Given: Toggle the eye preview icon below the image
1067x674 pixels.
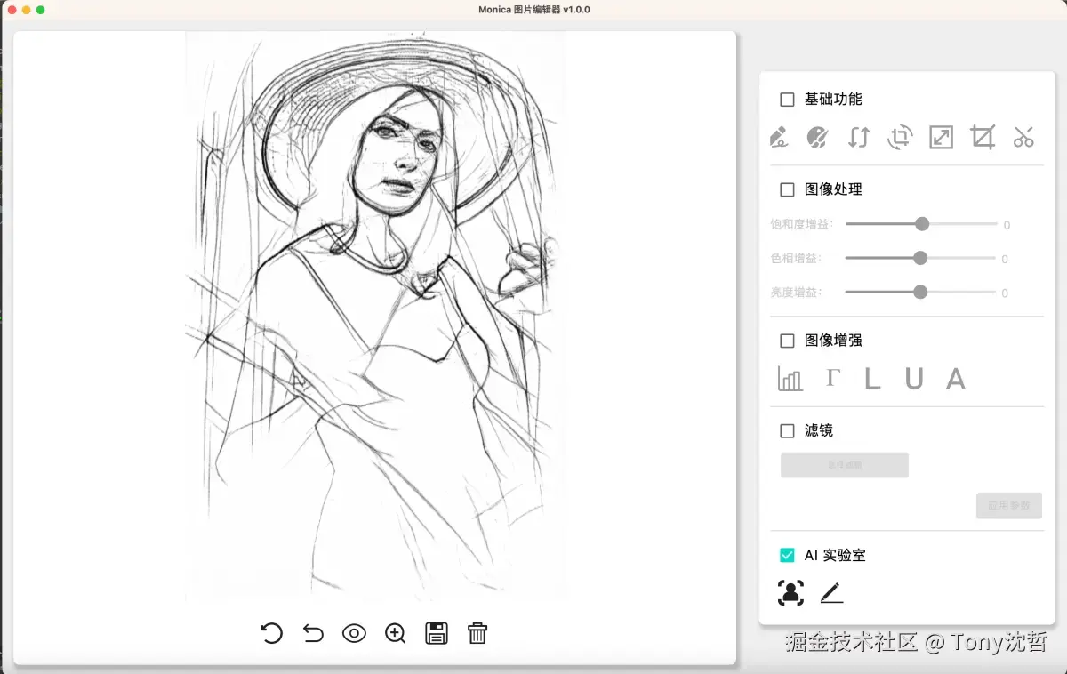Looking at the screenshot, I should point(354,633).
